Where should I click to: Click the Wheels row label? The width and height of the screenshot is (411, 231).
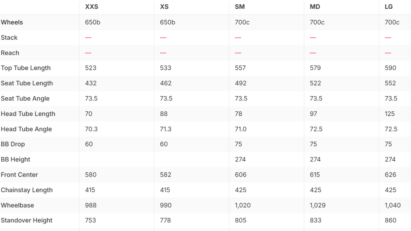point(12,22)
